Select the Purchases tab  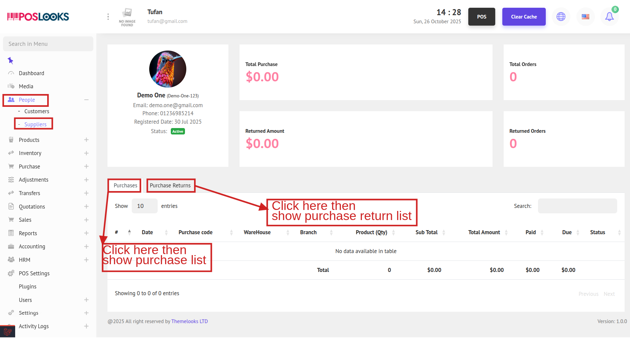click(x=125, y=185)
